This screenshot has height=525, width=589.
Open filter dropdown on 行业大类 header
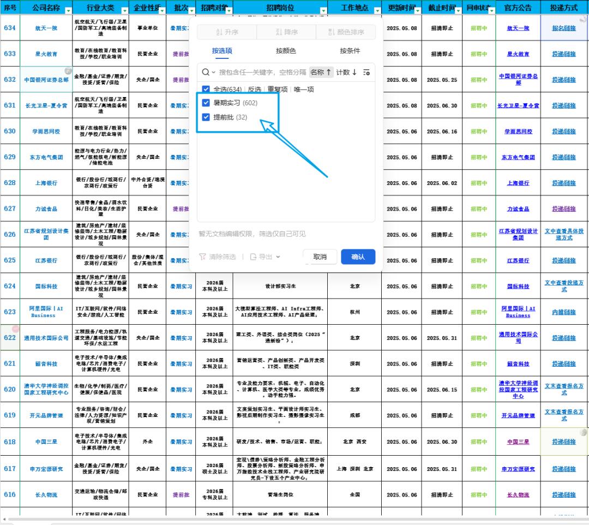click(x=124, y=10)
